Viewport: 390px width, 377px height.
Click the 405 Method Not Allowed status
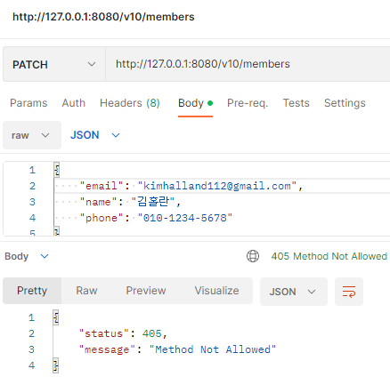[329, 256]
